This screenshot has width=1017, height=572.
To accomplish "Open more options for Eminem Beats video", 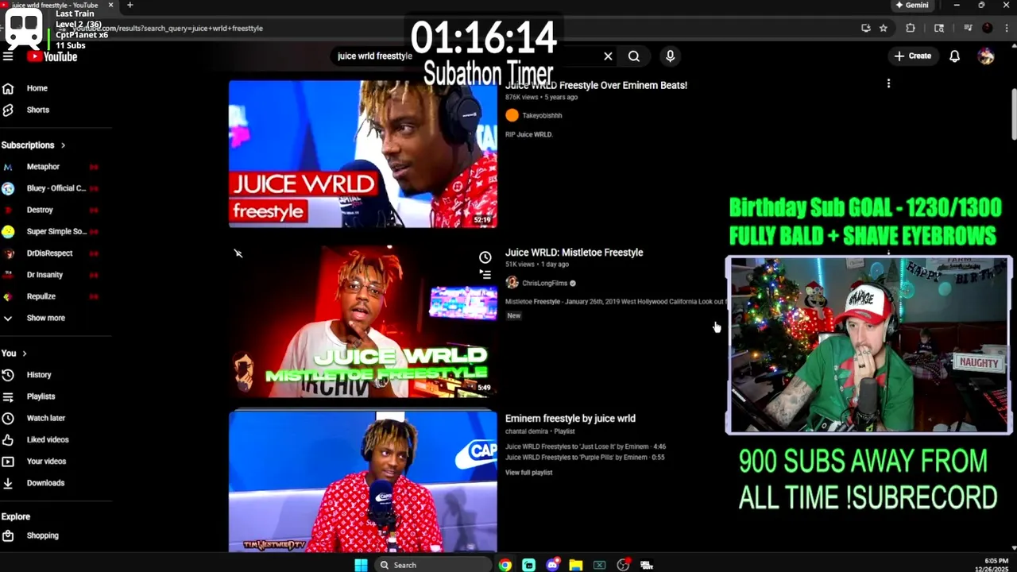I will pyautogui.click(x=888, y=83).
